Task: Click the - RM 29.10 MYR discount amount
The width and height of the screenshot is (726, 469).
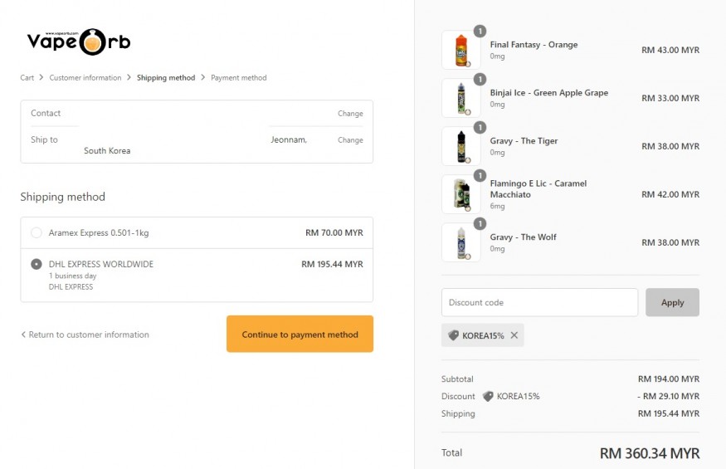Action: [668, 396]
